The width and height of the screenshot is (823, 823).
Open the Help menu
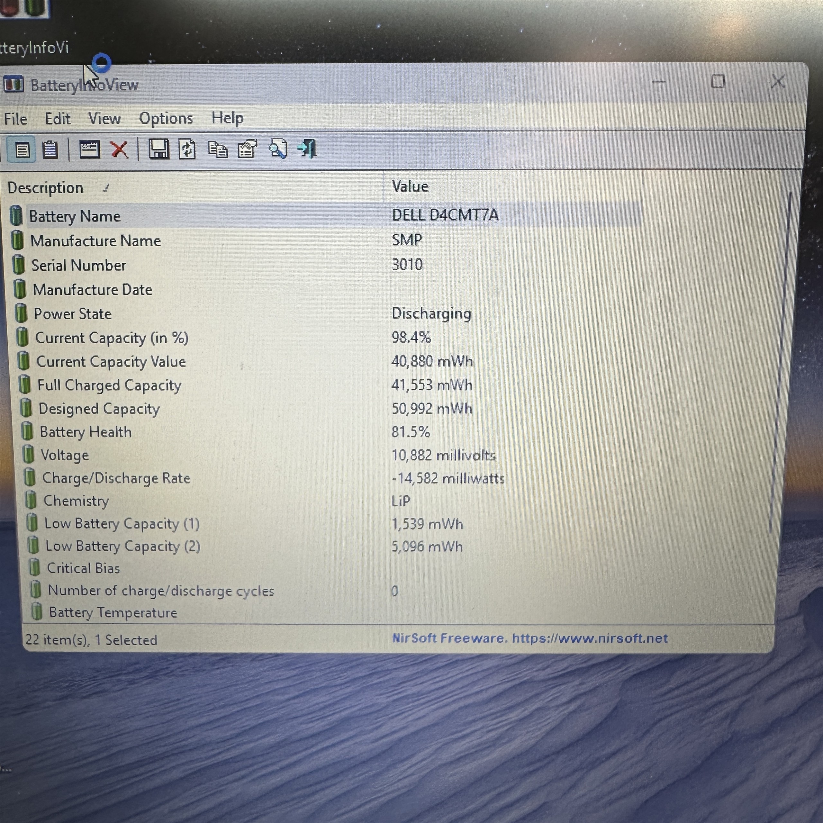click(x=227, y=118)
